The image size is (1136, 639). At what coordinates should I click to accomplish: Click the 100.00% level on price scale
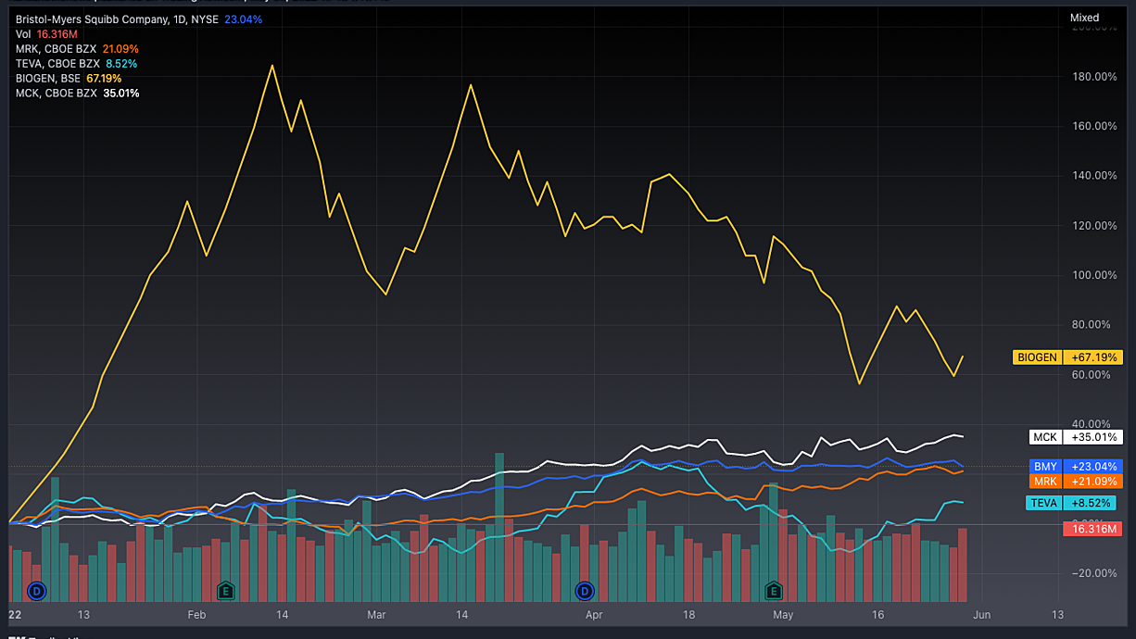point(1093,275)
